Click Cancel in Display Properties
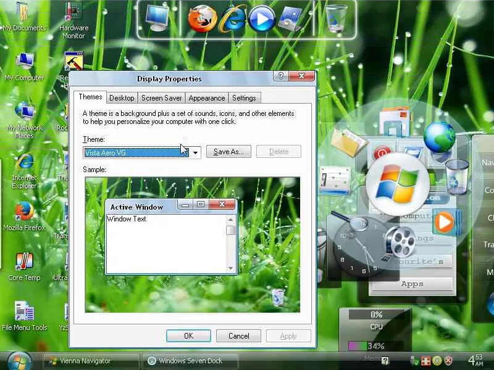 point(238,335)
